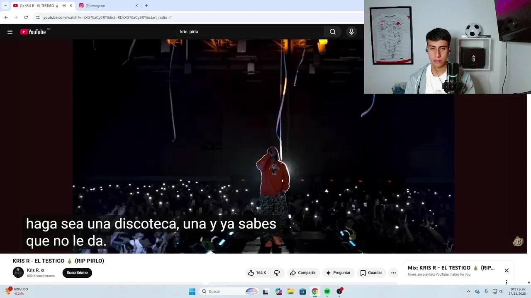
Task: Click the site information icon in address bar
Action: coord(38,17)
